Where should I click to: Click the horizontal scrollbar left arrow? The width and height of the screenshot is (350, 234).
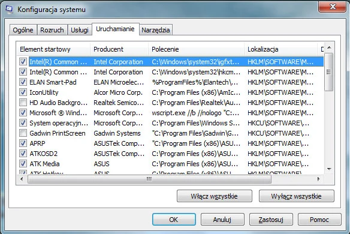tap(22, 179)
